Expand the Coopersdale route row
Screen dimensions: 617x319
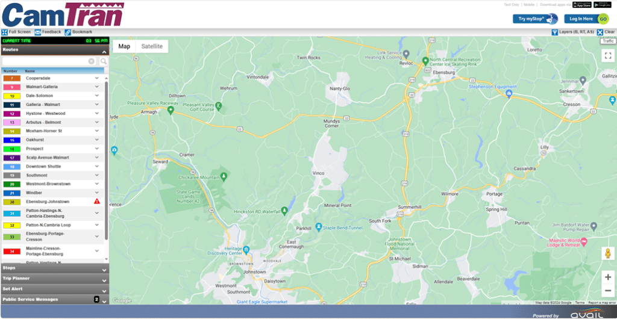click(x=96, y=78)
